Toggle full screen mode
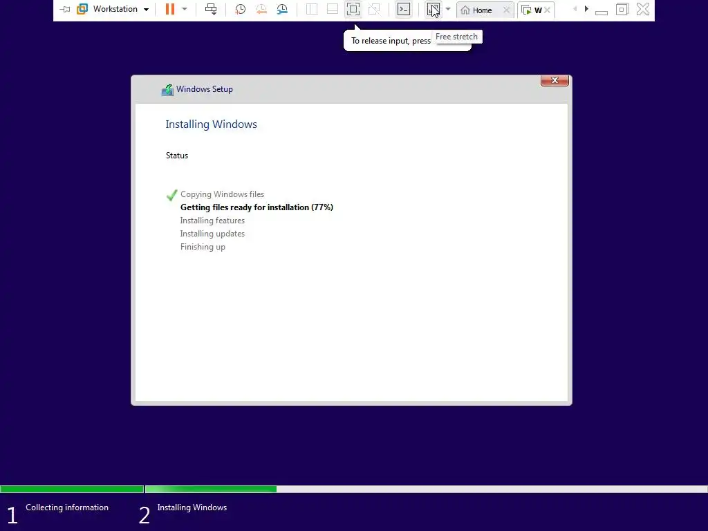 click(x=353, y=9)
